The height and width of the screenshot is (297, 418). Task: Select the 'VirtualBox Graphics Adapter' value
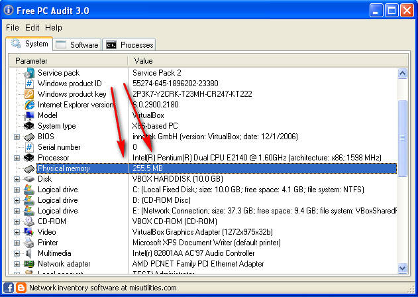tap(203, 232)
